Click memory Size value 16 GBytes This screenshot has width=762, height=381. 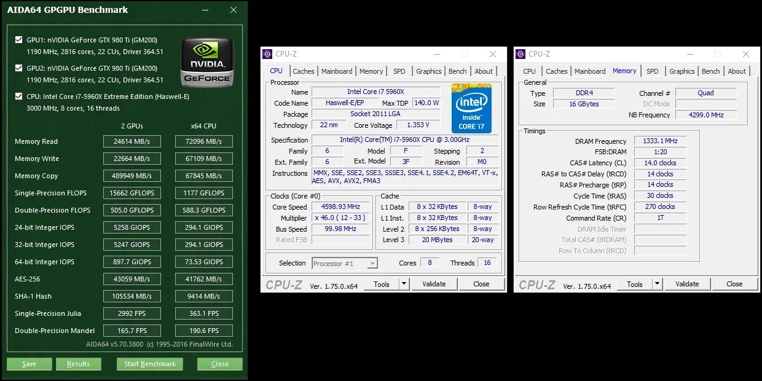point(583,104)
